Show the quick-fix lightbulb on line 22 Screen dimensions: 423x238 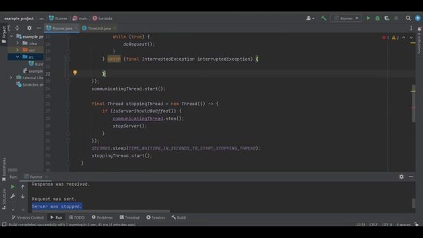pos(75,73)
